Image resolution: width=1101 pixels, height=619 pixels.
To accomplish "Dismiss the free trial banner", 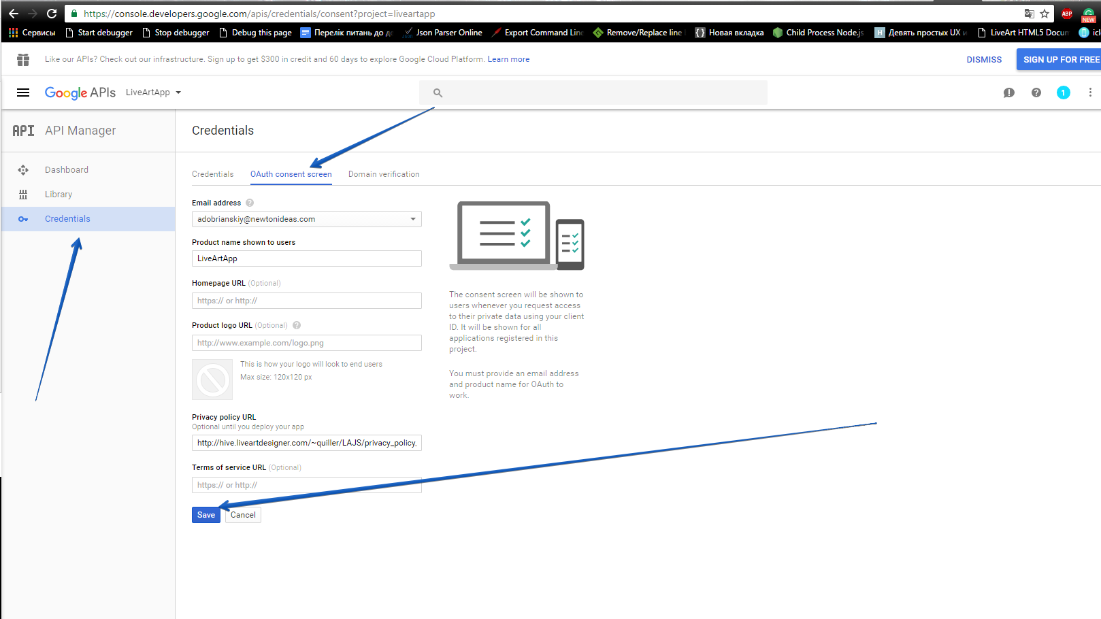I will click(x=984, y=60).
